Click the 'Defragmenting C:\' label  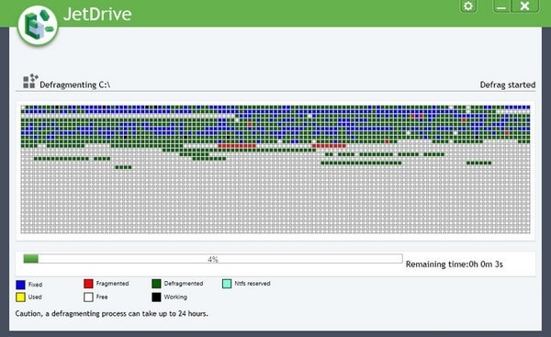tap(75, 85)
